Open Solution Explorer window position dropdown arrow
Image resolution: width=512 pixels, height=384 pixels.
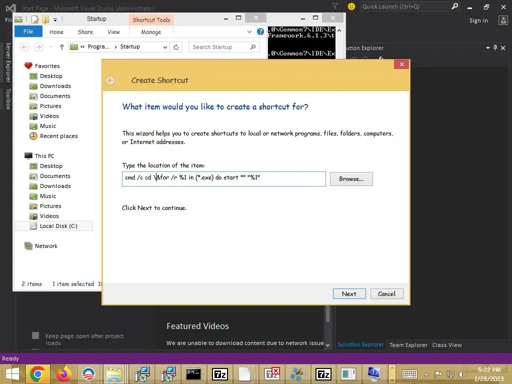(488, 48)
